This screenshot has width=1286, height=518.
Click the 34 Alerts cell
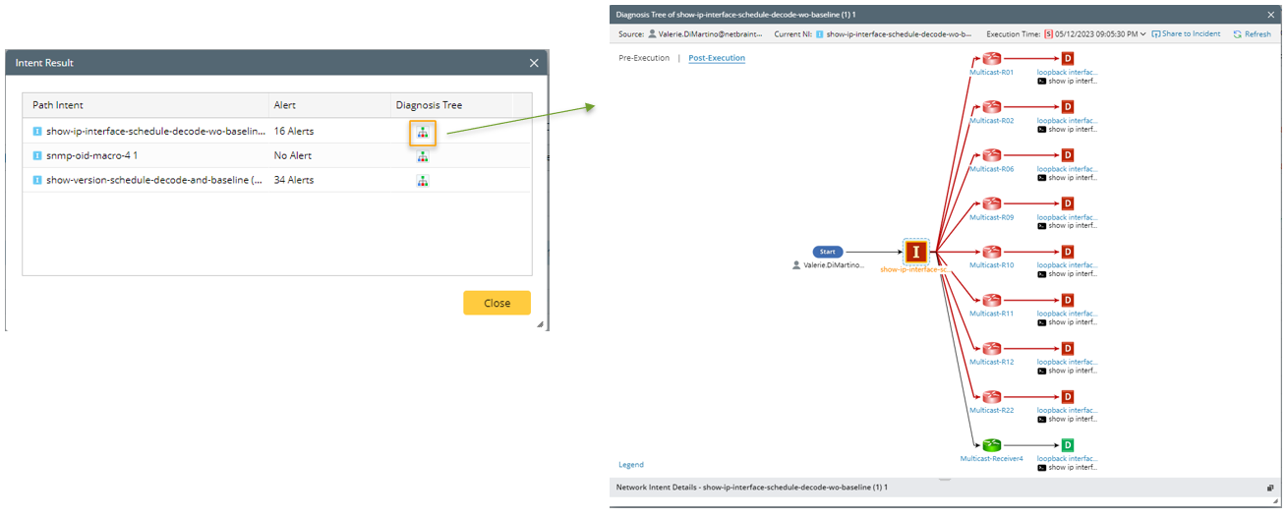pos(293,181)
